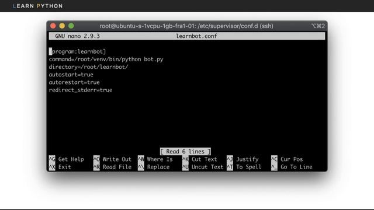
Task: Maximize the terminal using green button
Action: [71, 26]
